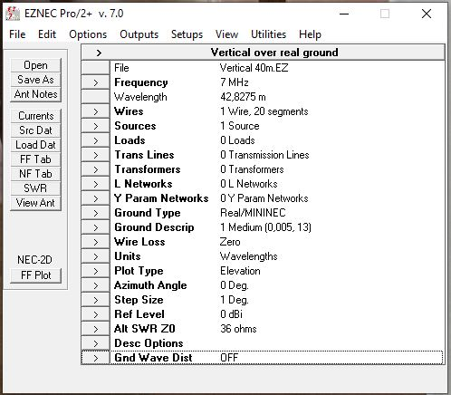
Task: Open the Loads row arrow button
Action: pos(95,140)
